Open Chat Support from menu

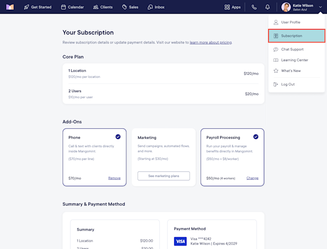pos(296,49)
